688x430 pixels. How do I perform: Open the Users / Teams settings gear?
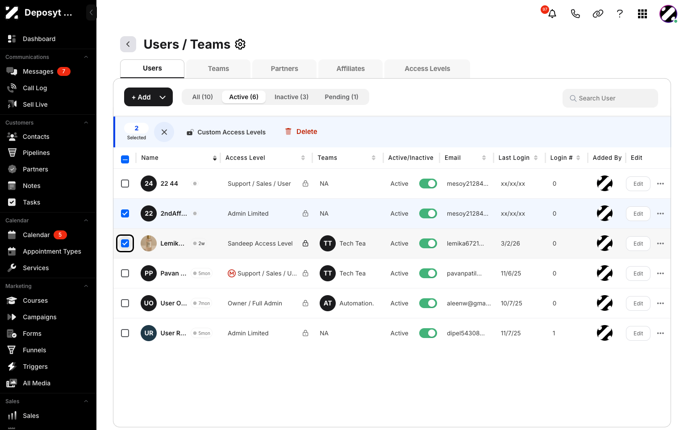240,44
